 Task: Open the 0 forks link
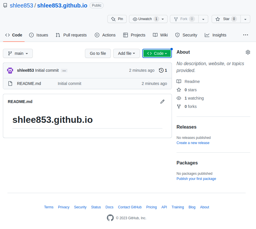[x=191, y=106]
